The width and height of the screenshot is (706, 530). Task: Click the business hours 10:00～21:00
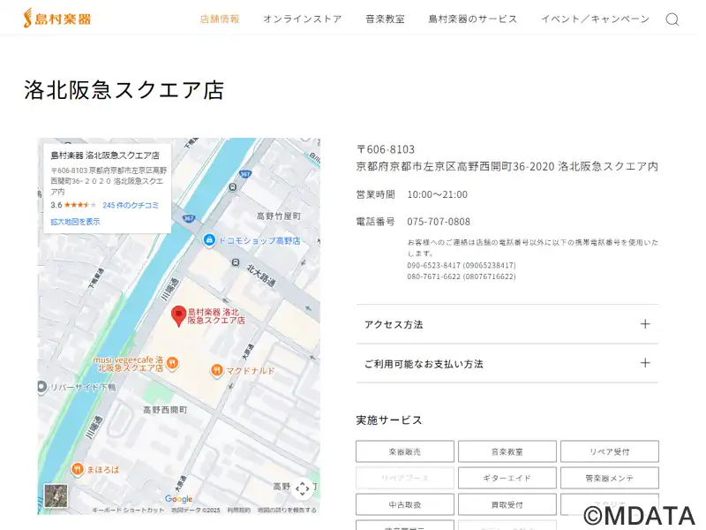[437, 194]
